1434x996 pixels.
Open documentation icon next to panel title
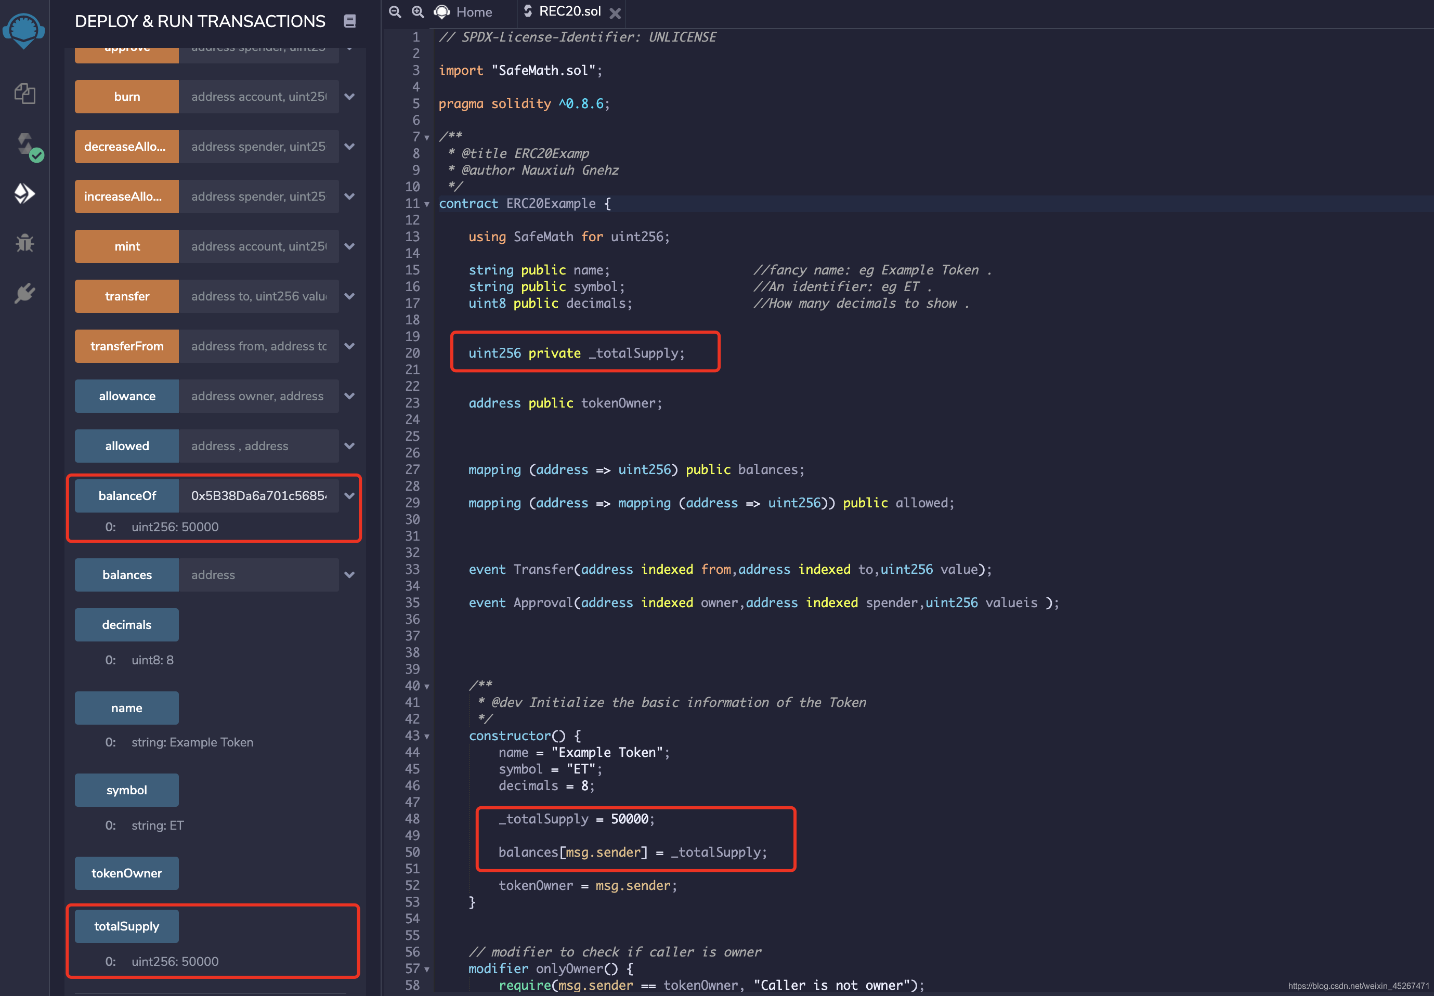point(350,21)
